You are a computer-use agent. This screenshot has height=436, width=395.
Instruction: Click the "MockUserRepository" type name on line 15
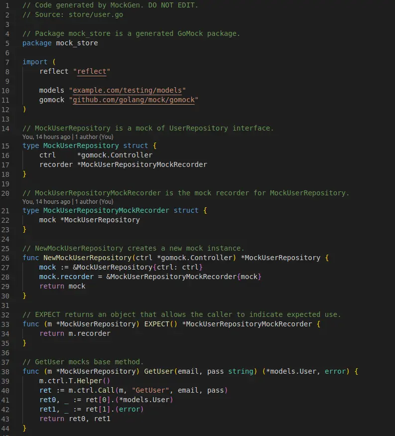pos(81,145)
